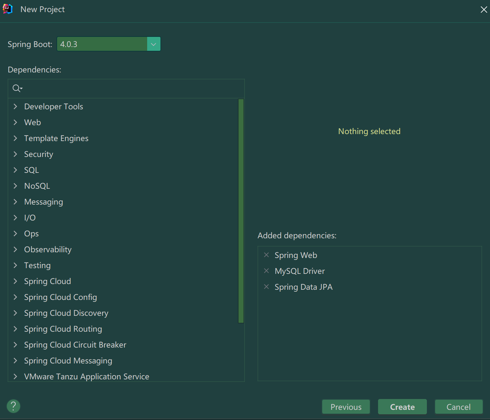This screenshot has width=490, height=420.
Task: Click the dependencies search input field
Action: click(x=126, y=88)
